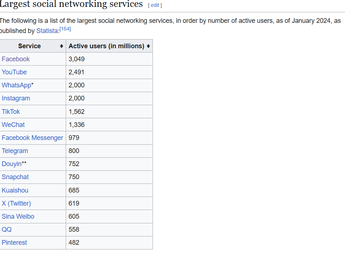Click the Service column header text
345x256 pixels.
pyautogui.click(x=29, y=46)
